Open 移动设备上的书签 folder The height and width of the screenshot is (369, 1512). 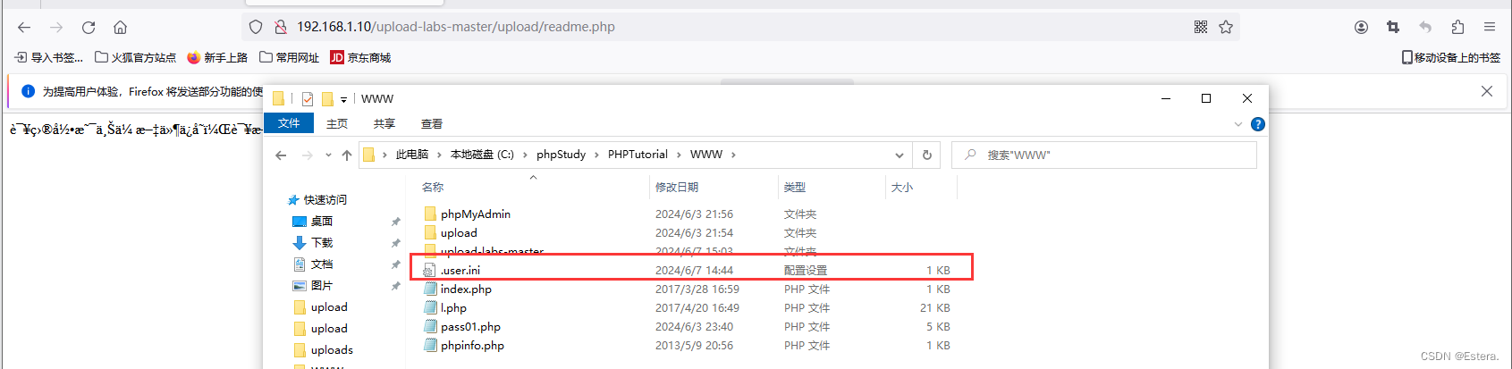click(x=1451, y=57)
